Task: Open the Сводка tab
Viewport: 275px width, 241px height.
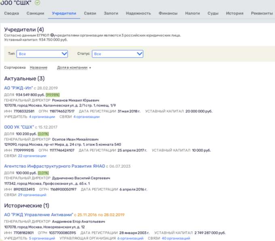Action: [x=12, y=13]
